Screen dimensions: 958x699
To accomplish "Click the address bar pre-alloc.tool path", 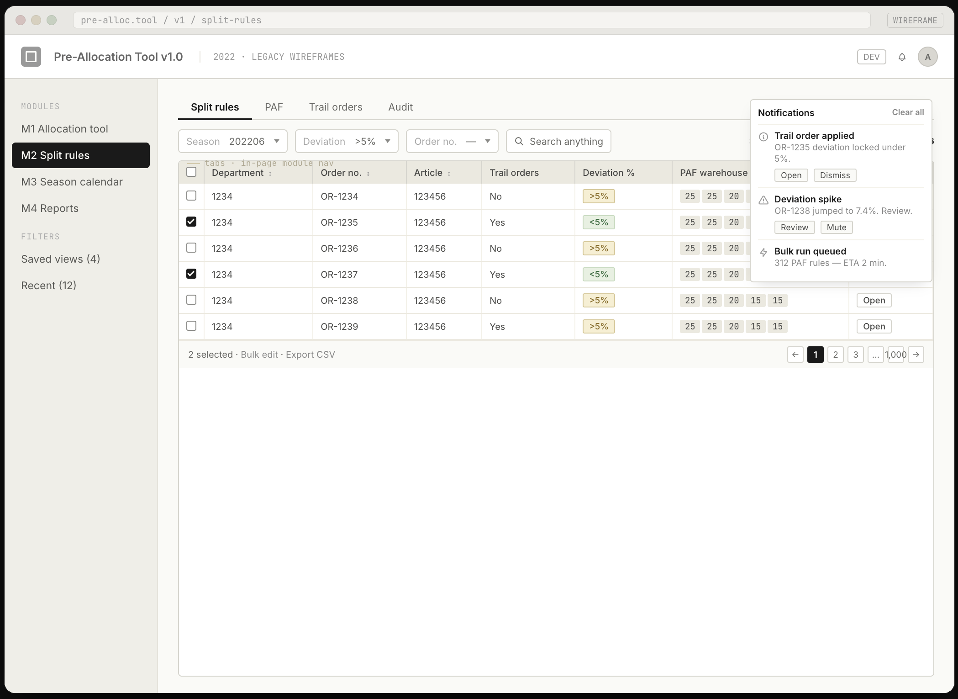I will (x=472, y=20).
